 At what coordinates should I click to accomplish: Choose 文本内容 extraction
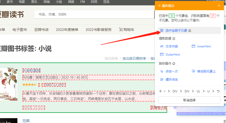(x=172, y=46)
